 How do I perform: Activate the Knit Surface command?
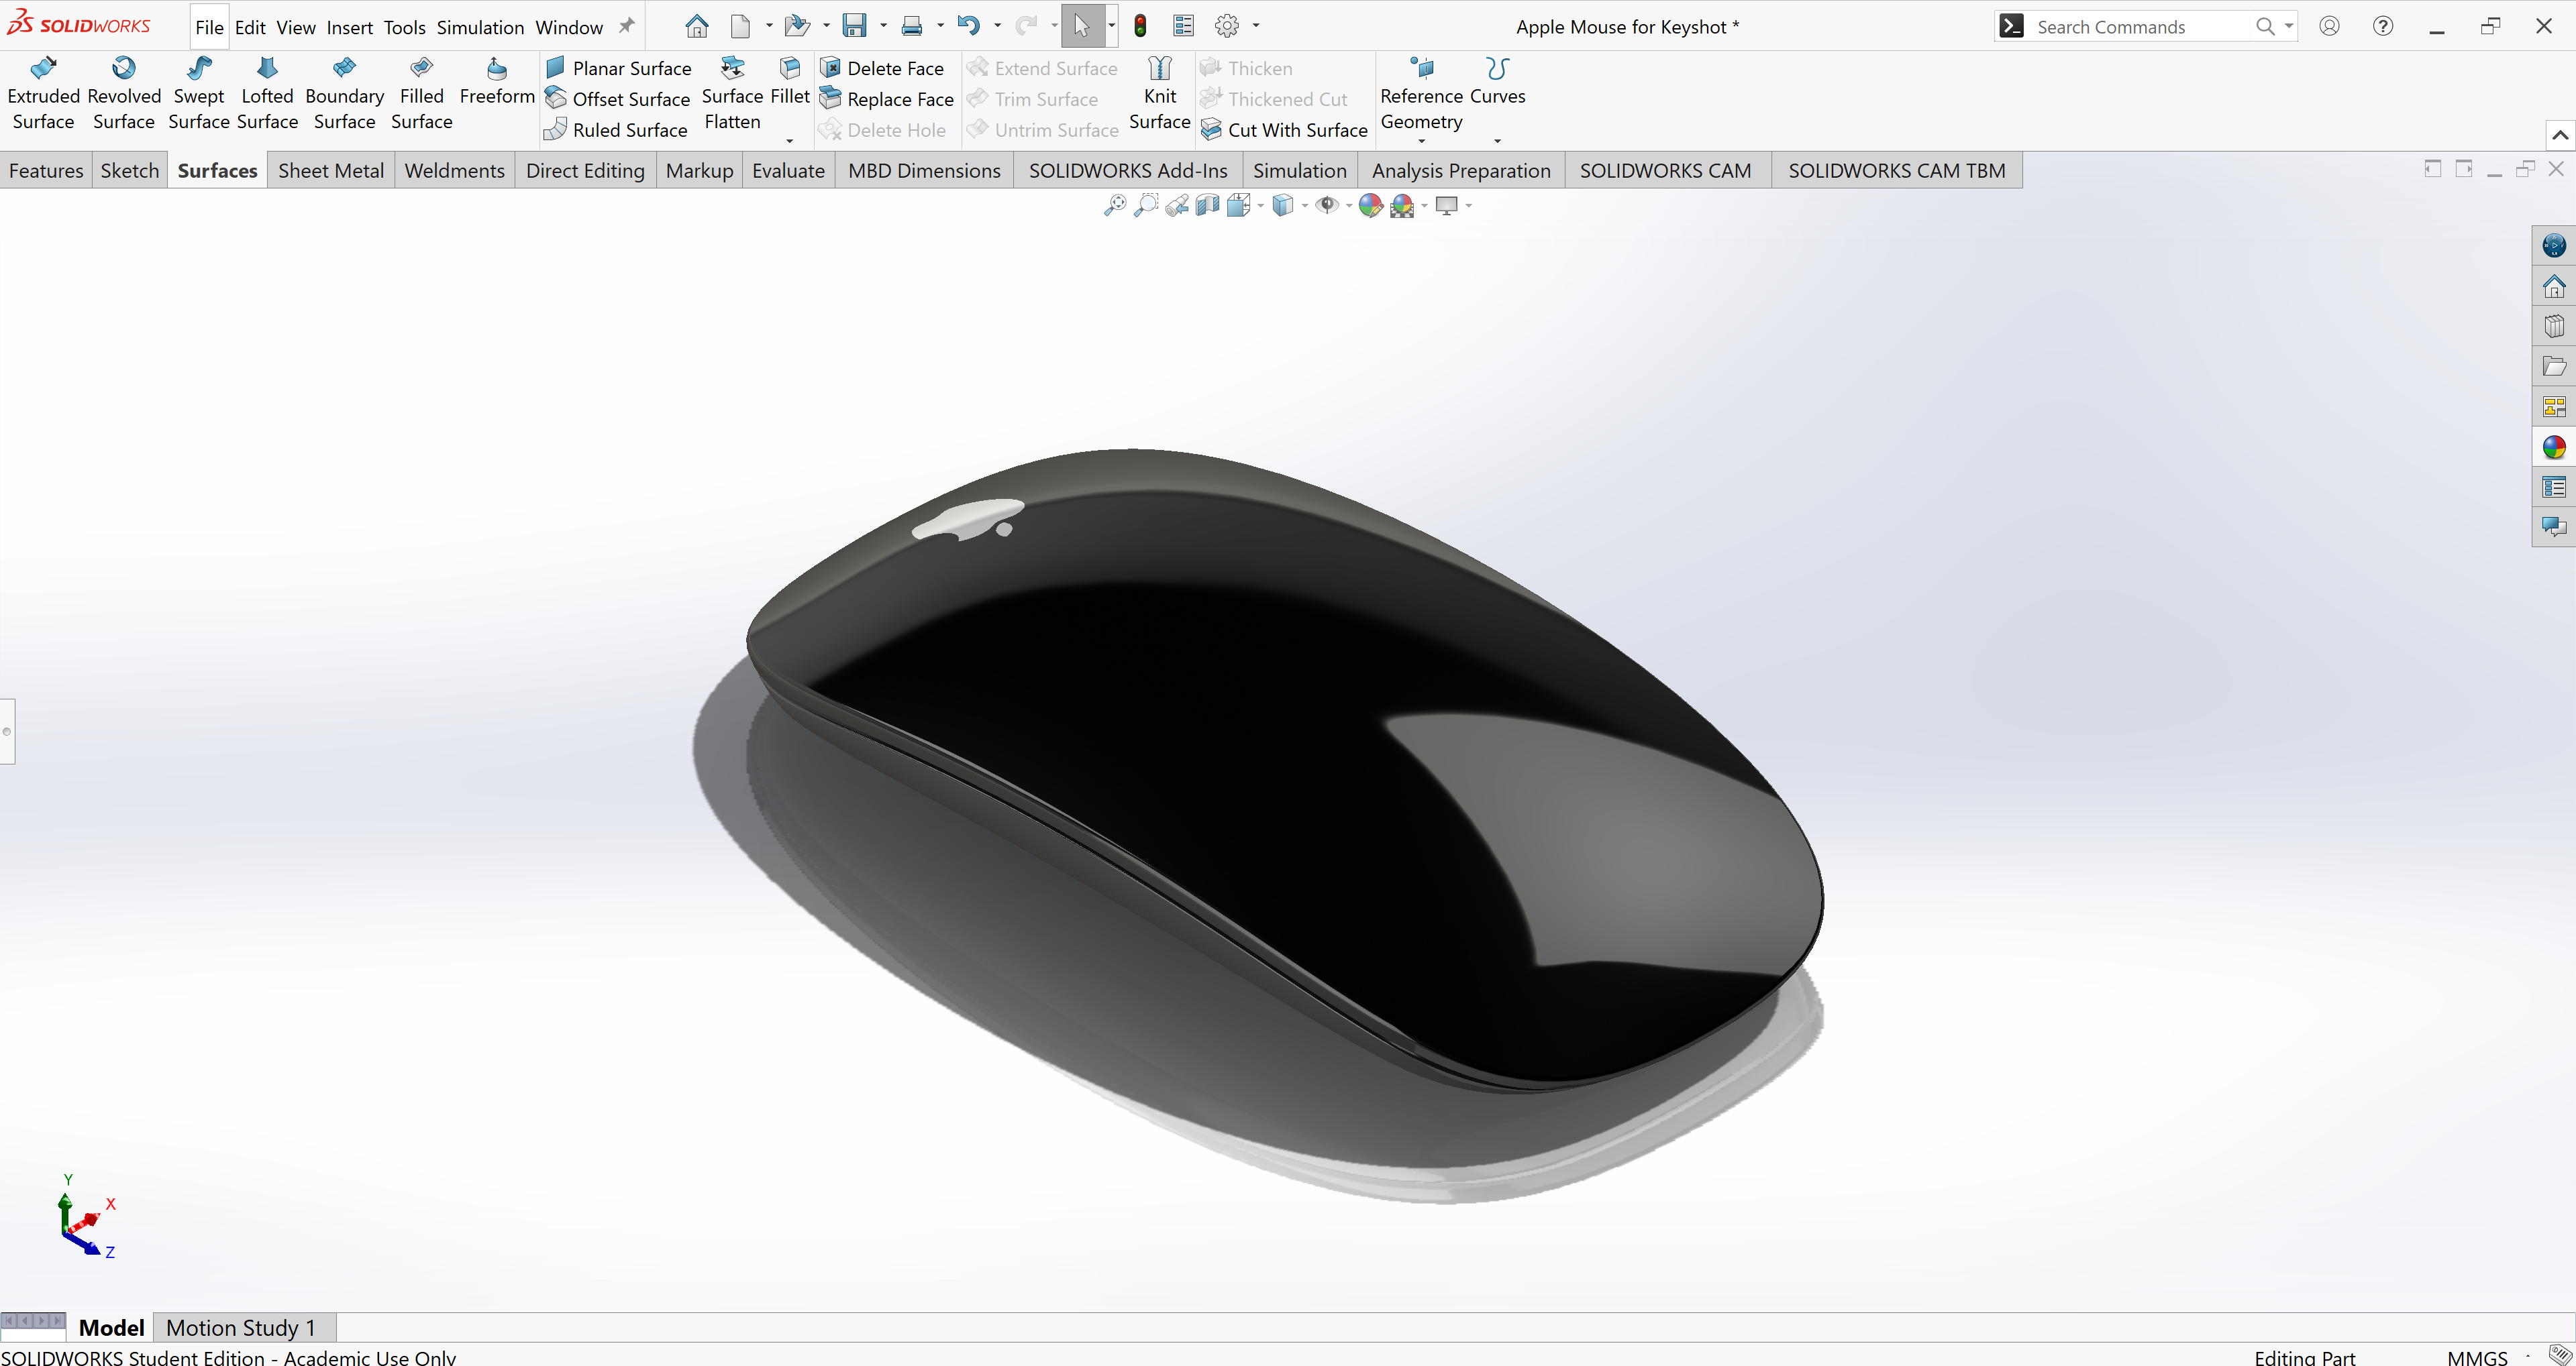point(1159,94)
